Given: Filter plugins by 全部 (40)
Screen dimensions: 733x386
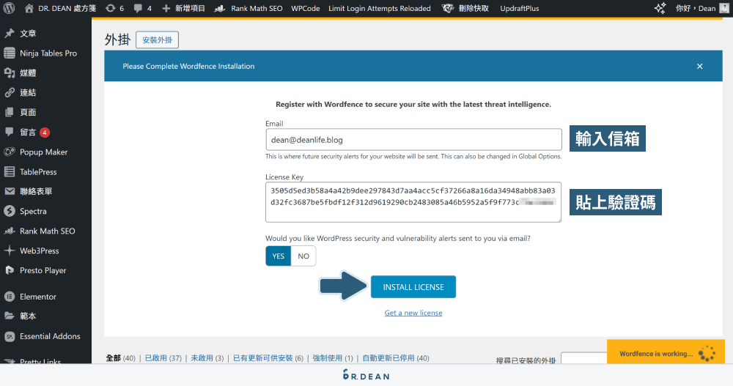Looking at the screenshot, I should pyautogui.click(x=121, y=358).
